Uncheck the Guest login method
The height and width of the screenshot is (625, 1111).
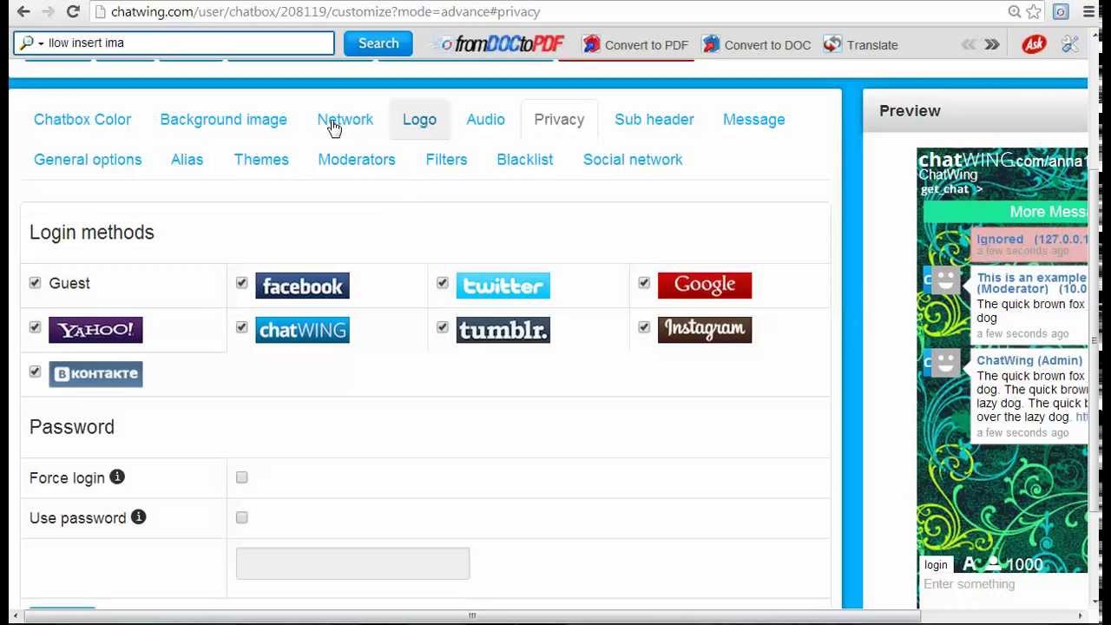[x=35, y=283]
